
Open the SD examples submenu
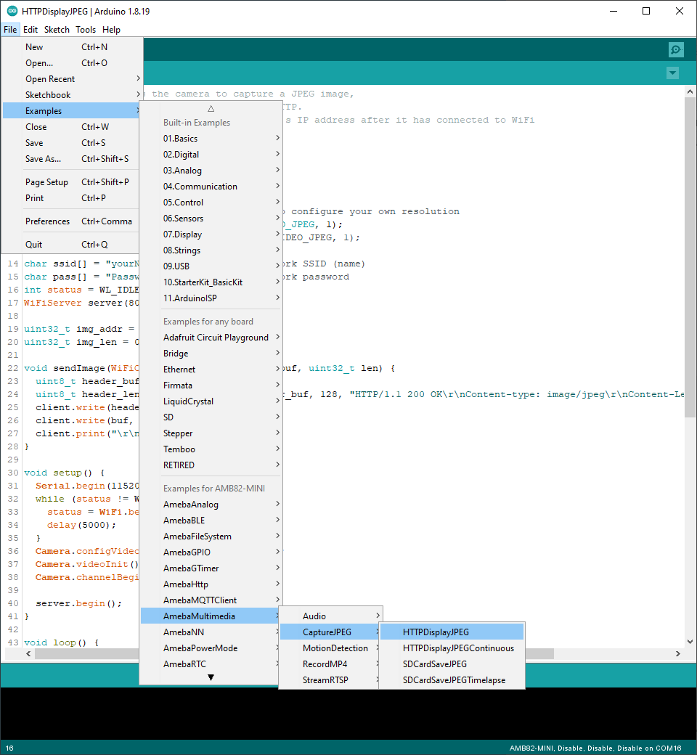click(211, 417)
